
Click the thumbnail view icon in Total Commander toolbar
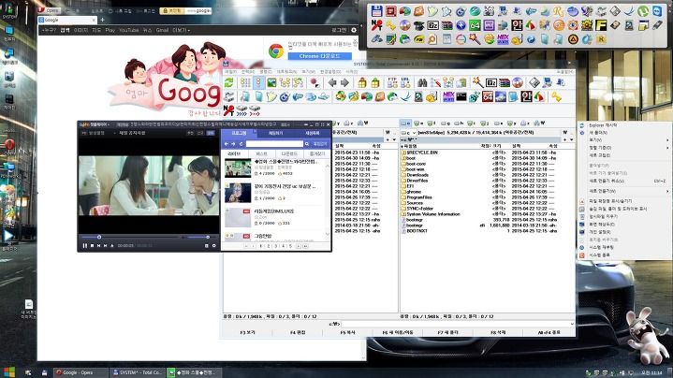pyautogui.click(x=271, y=82)
